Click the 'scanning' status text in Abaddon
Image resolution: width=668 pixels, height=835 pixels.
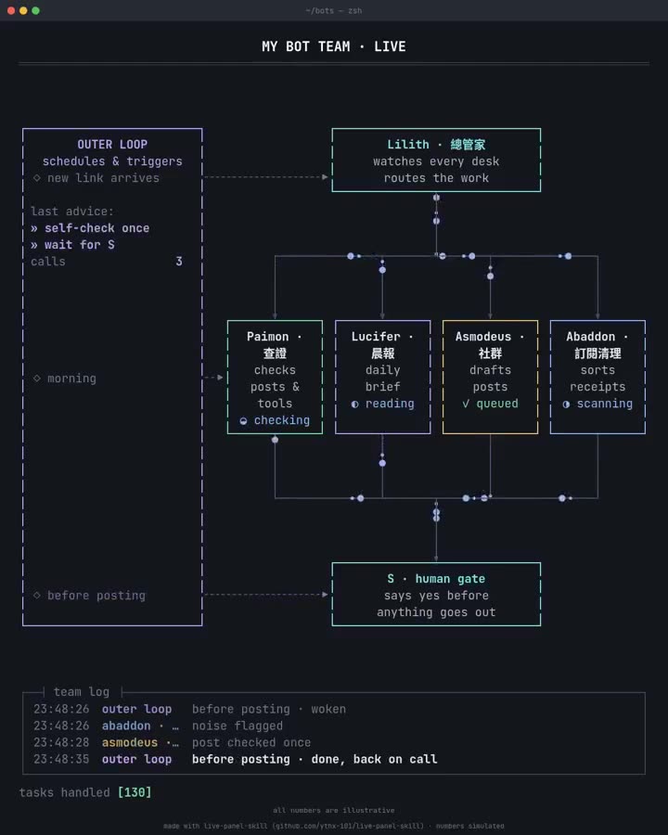tap(605, 404)
